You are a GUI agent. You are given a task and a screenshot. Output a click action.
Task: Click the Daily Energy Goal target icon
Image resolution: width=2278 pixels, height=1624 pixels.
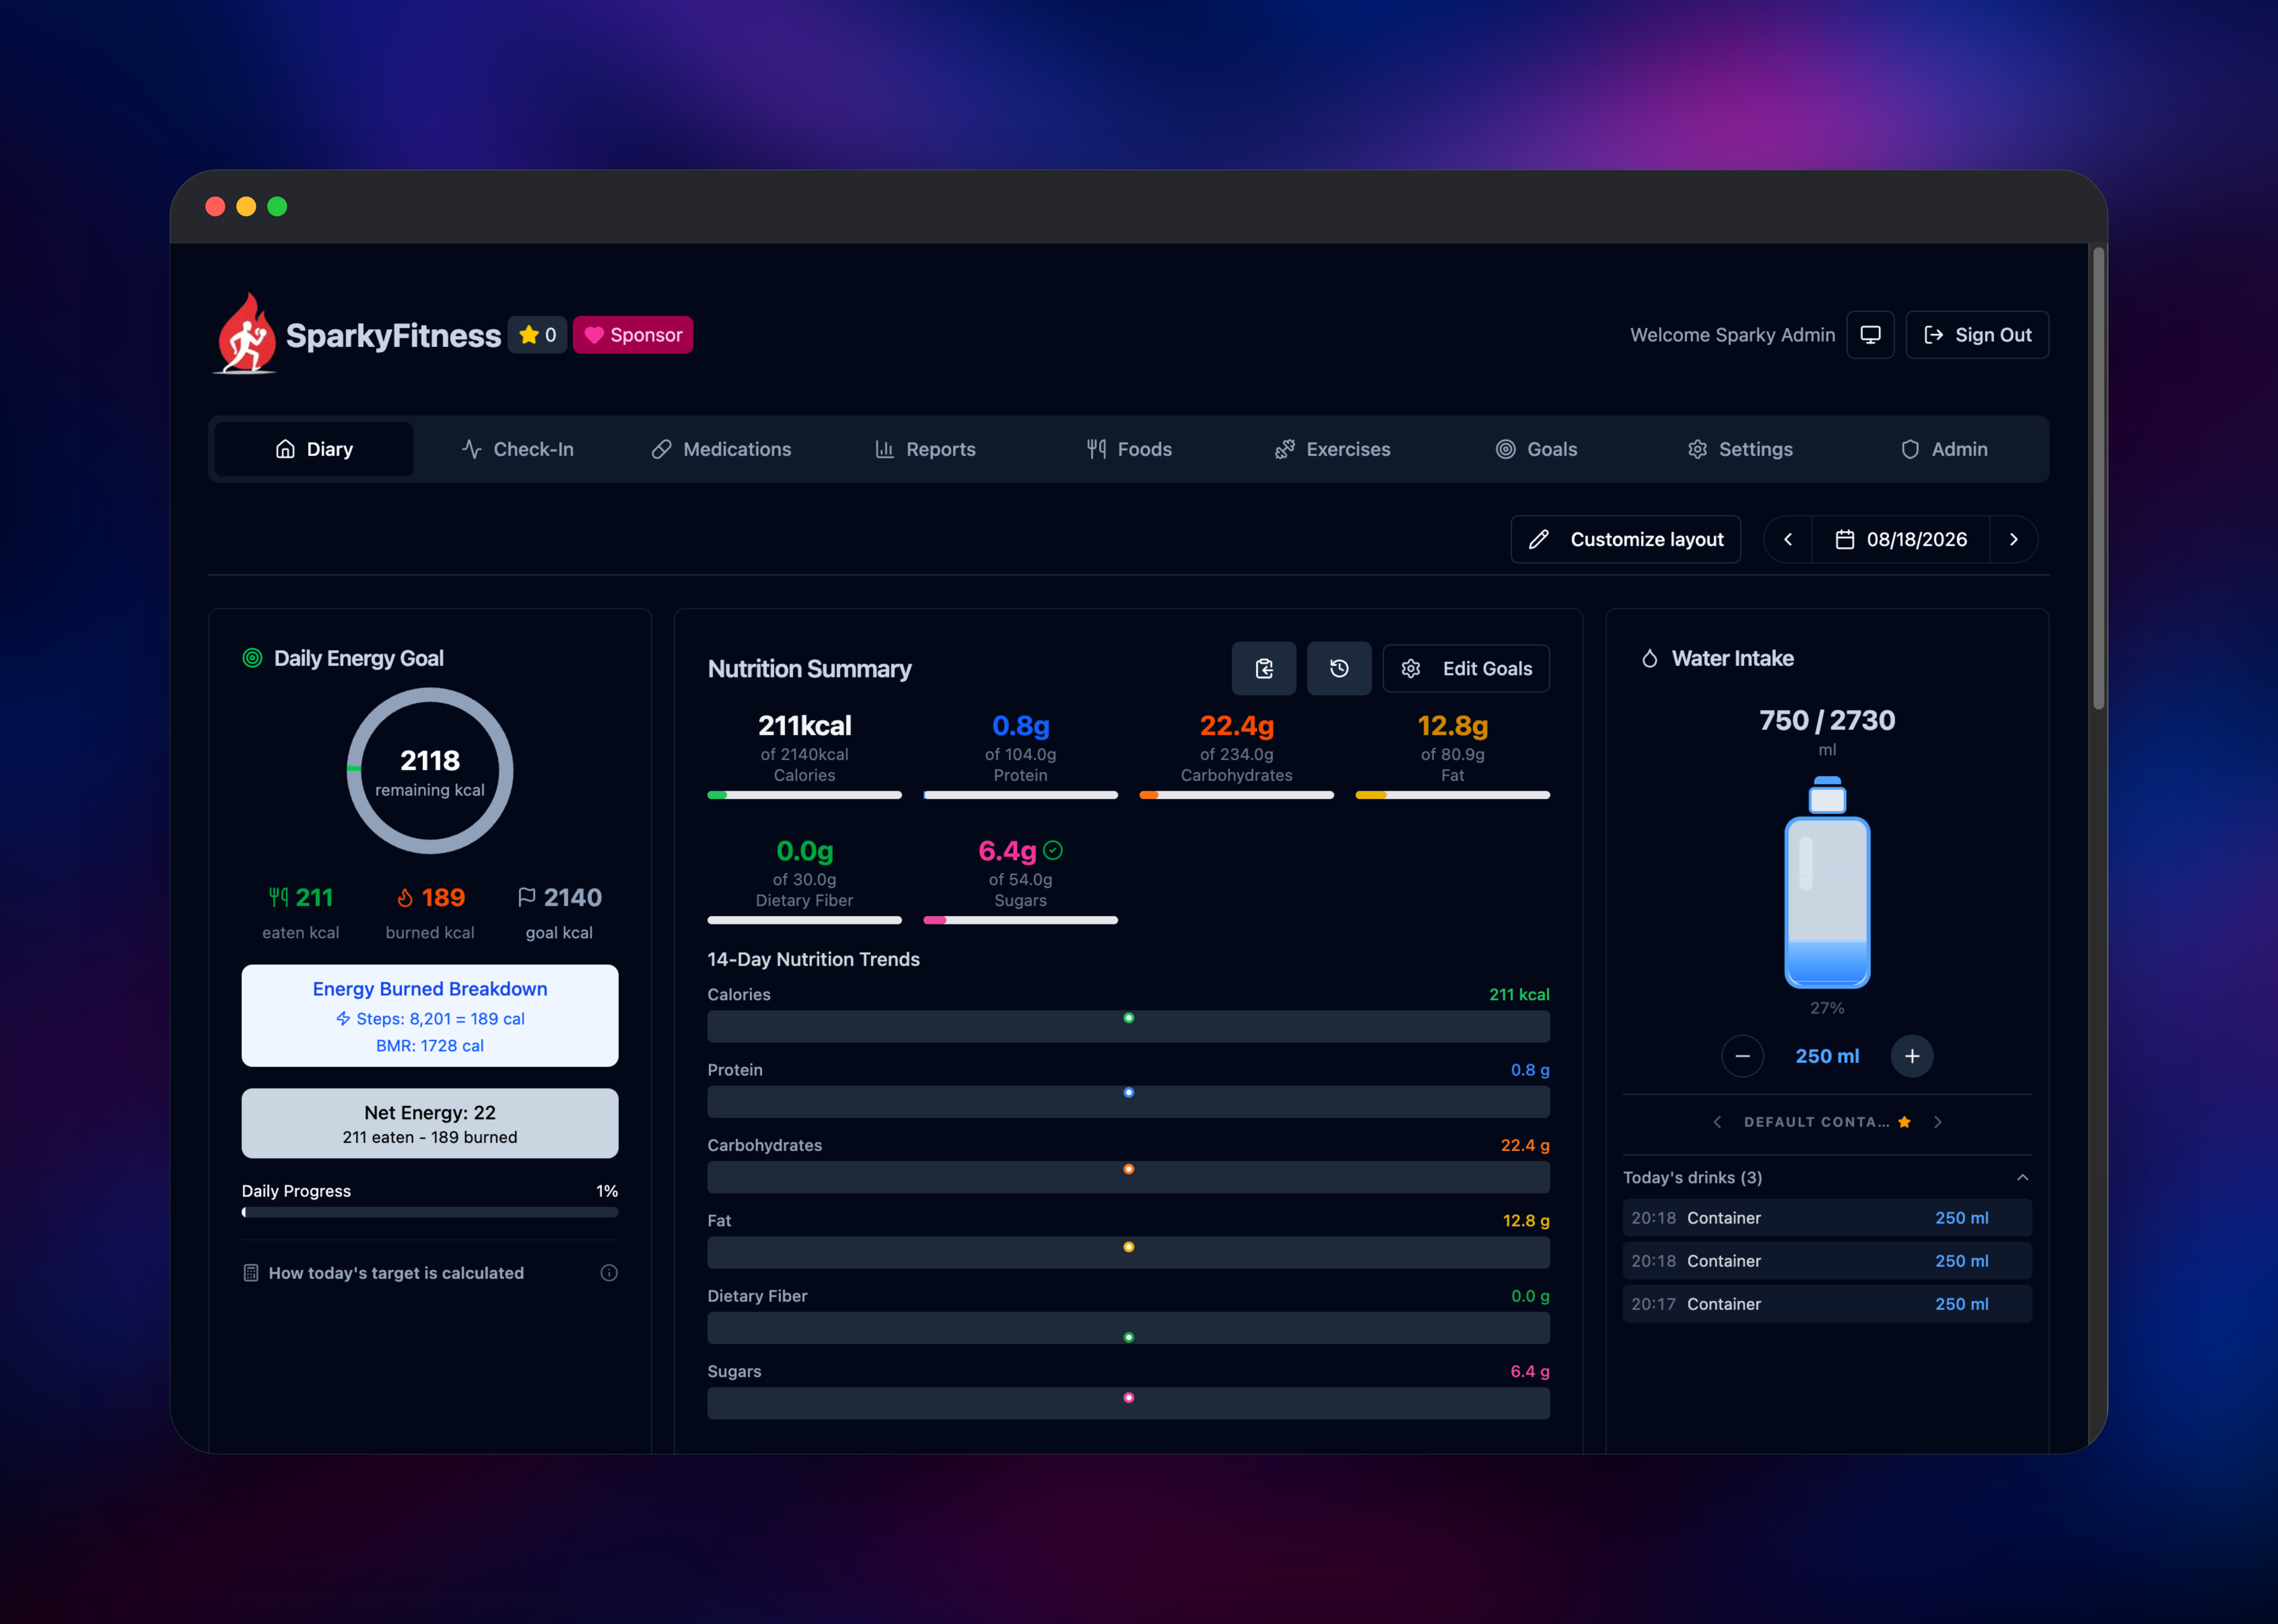pos(252,658)
